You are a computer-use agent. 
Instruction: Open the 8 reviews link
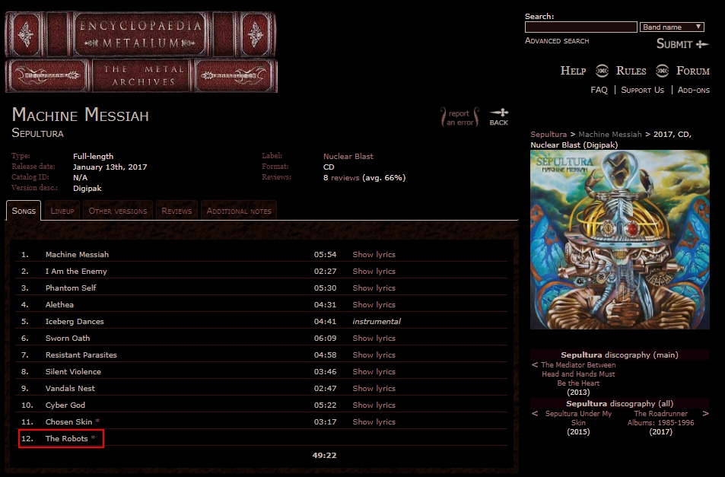342,177
